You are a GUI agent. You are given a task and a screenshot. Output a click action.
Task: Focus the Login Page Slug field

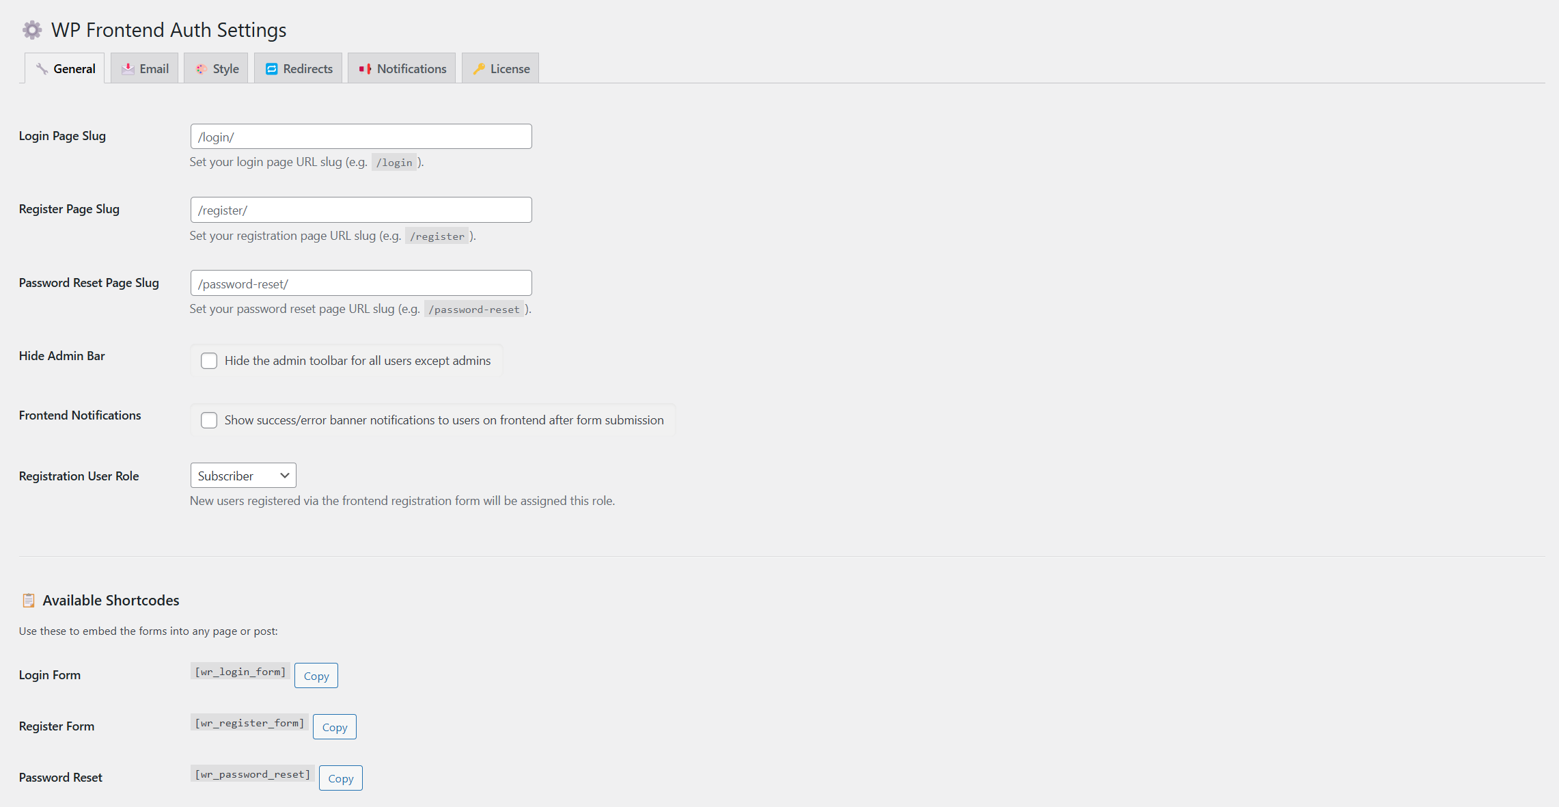click(x=361, y=137)
